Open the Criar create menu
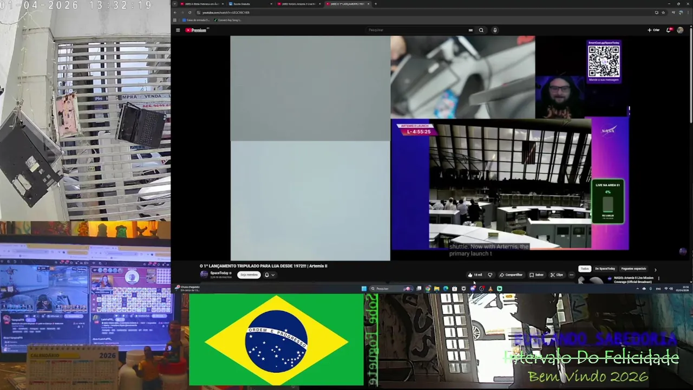The image size is (693, 390). click(653, 30)
